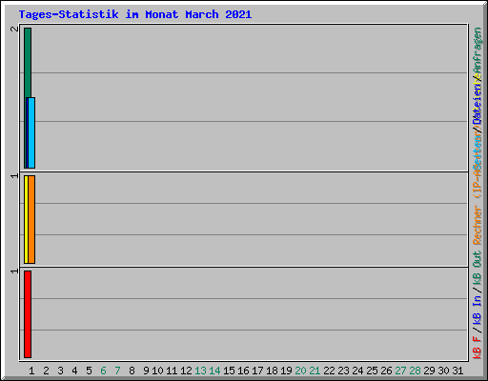Click the Rechner legend label

point(477,225)
